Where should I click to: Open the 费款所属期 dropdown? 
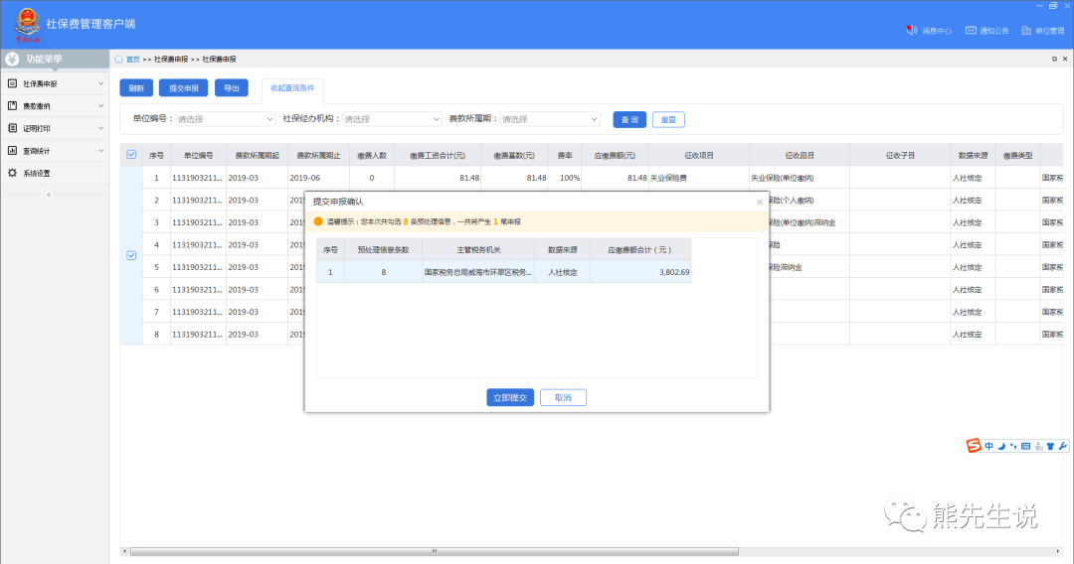point(550,119)
